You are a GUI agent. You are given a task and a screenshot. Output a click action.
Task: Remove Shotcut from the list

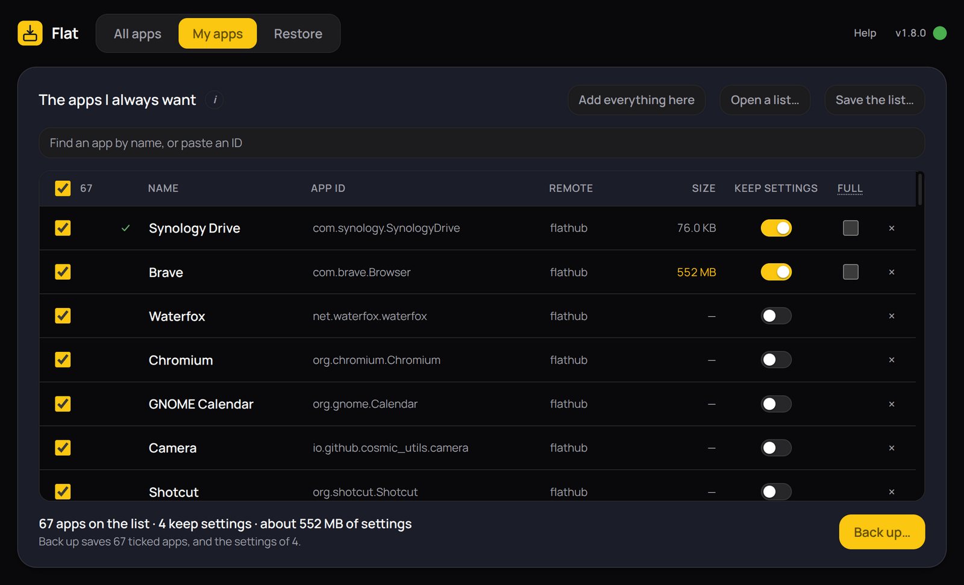pos(892,492)
